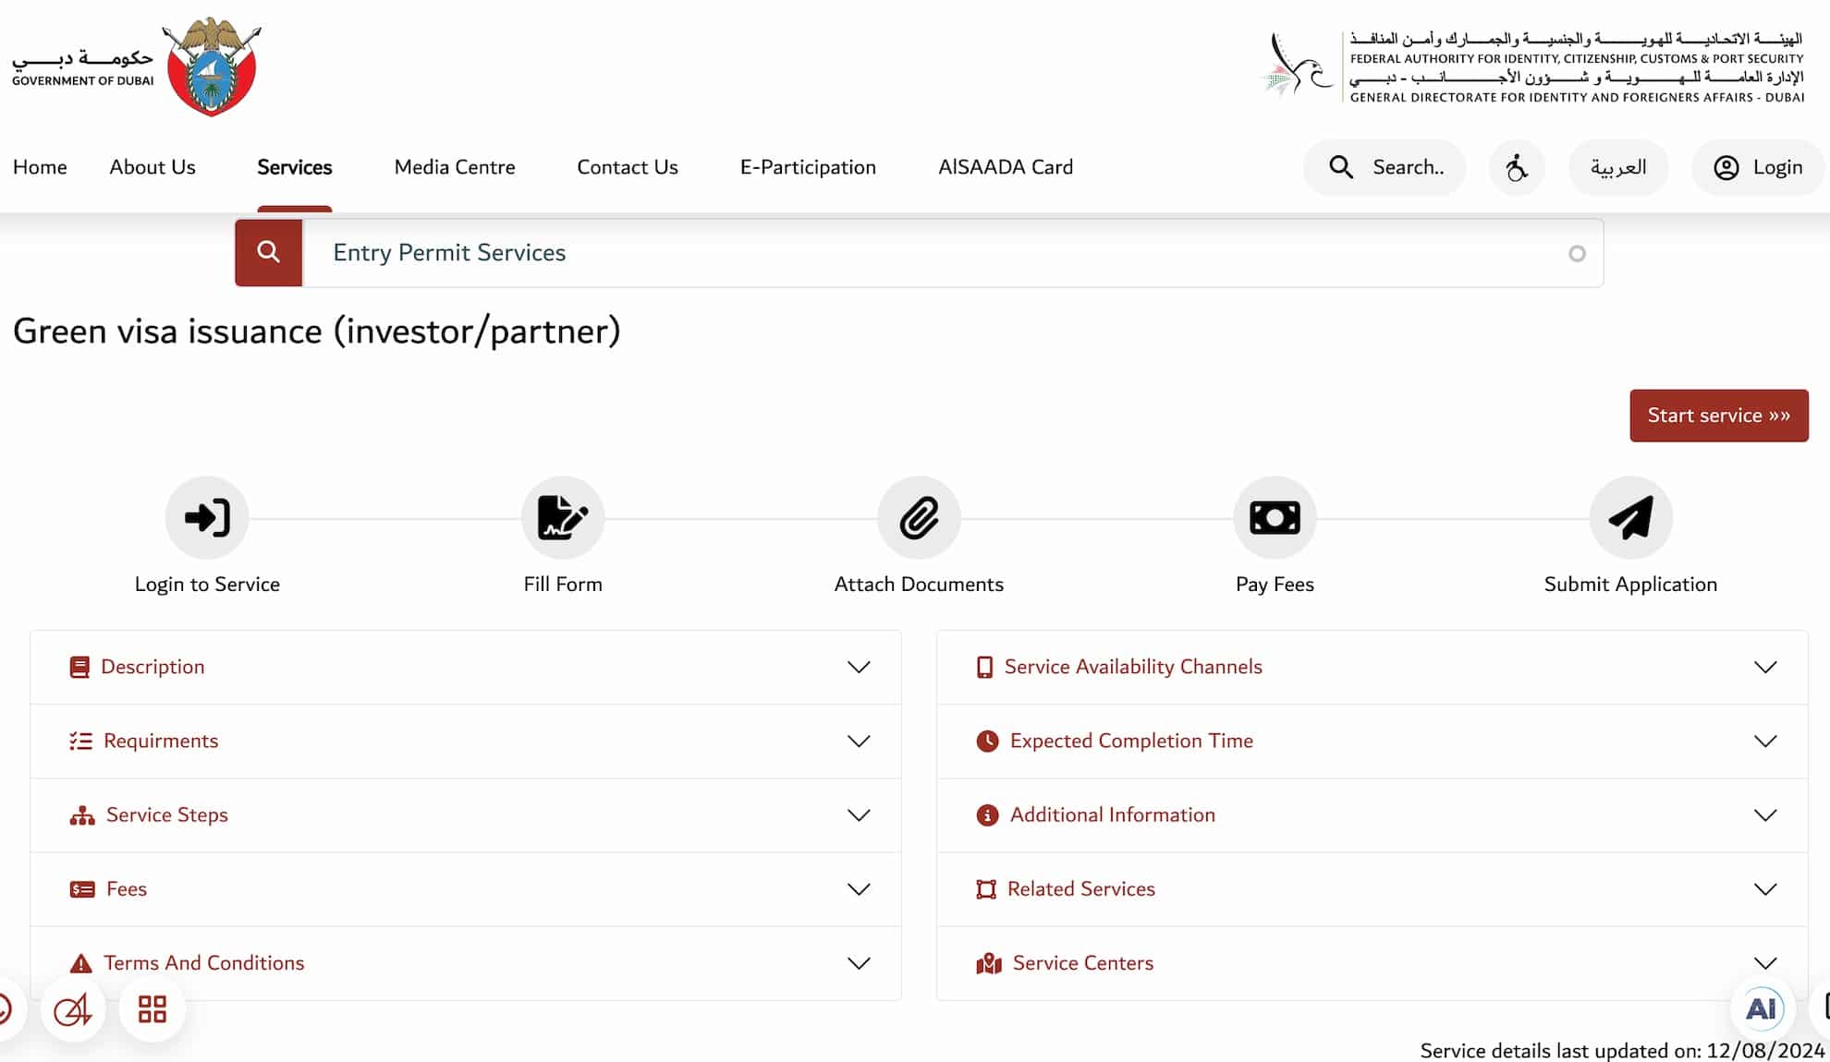
Task: Open the accessibility (wheelchair) options
Action: [1516, 167]
